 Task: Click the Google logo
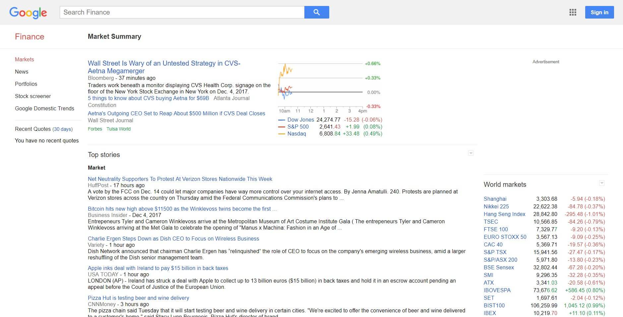point(28,13)
